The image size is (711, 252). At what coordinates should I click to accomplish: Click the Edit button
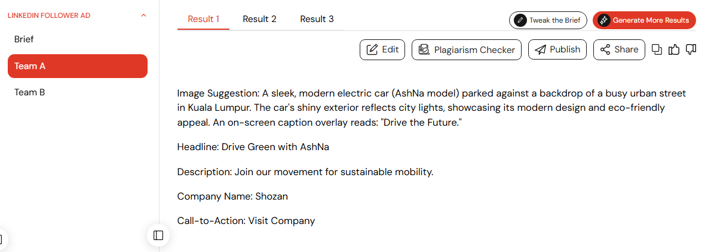tap(382, 50)
